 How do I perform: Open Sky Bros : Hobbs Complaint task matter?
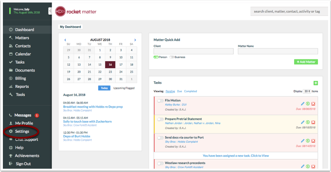point(181,142)
